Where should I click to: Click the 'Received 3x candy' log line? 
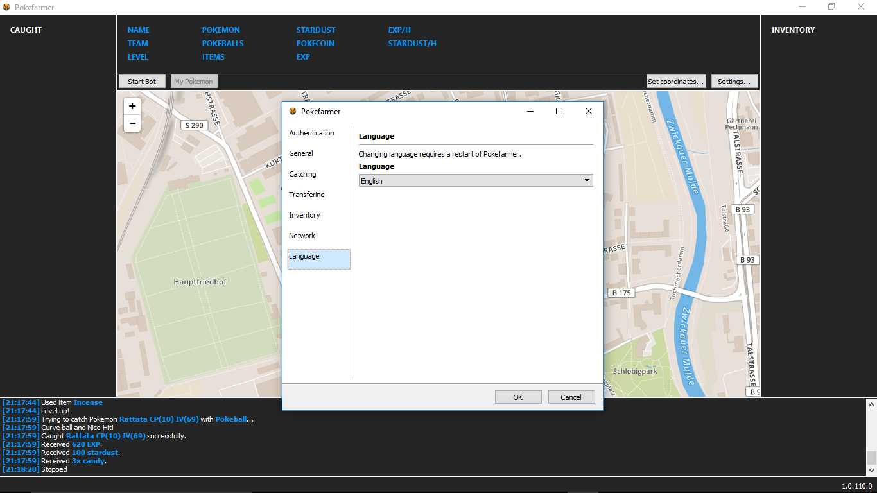click(55, 461)
